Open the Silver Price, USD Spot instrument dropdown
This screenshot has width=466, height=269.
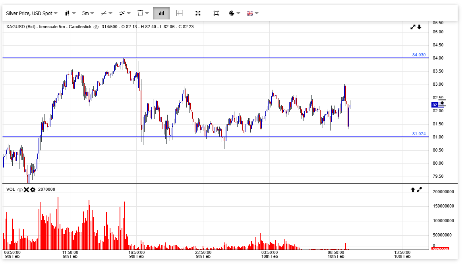31,13
